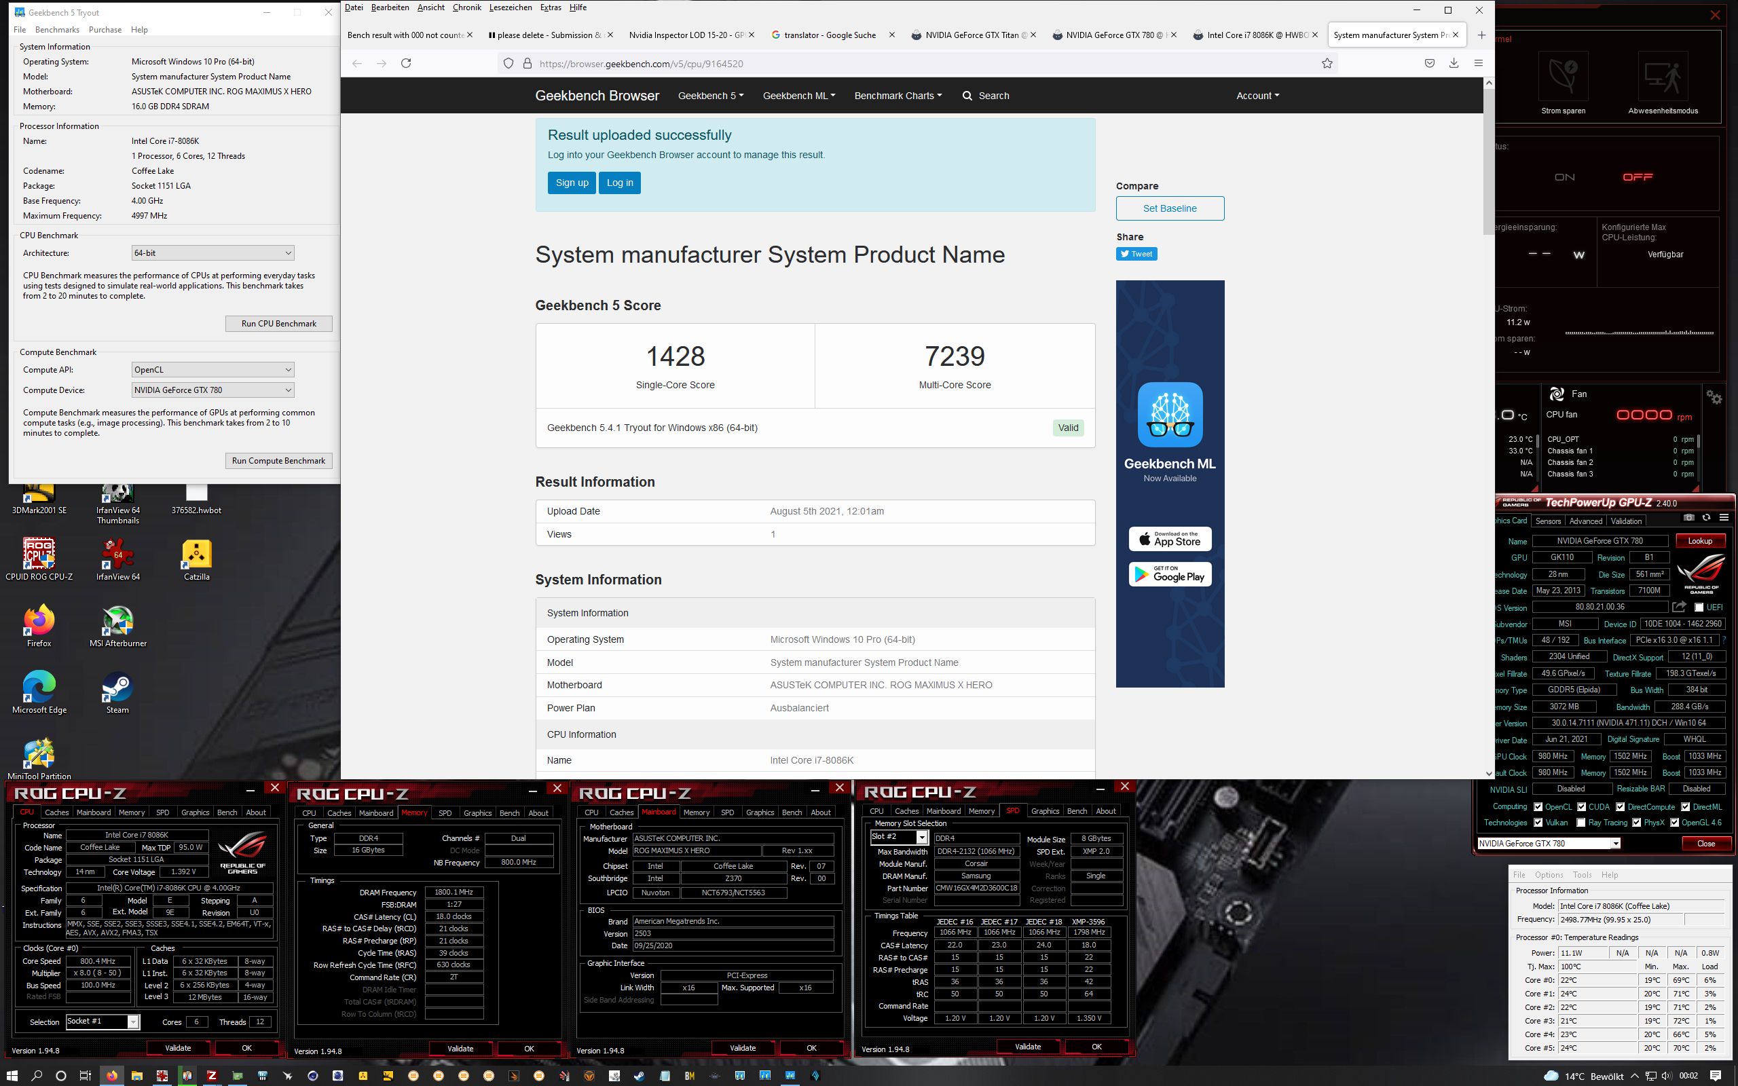Expand Geekbench ML nav dropdown
Screen dimensions: 1738x1086
798,96
